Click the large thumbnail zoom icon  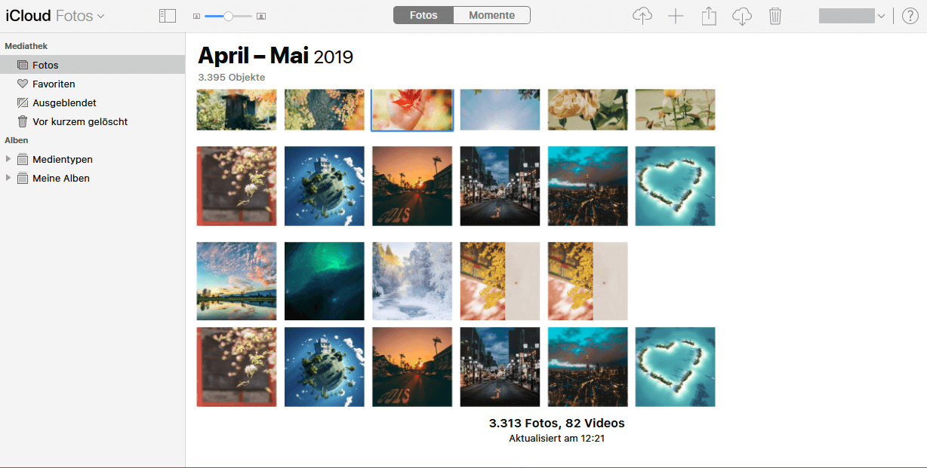[x=261, y=16]
